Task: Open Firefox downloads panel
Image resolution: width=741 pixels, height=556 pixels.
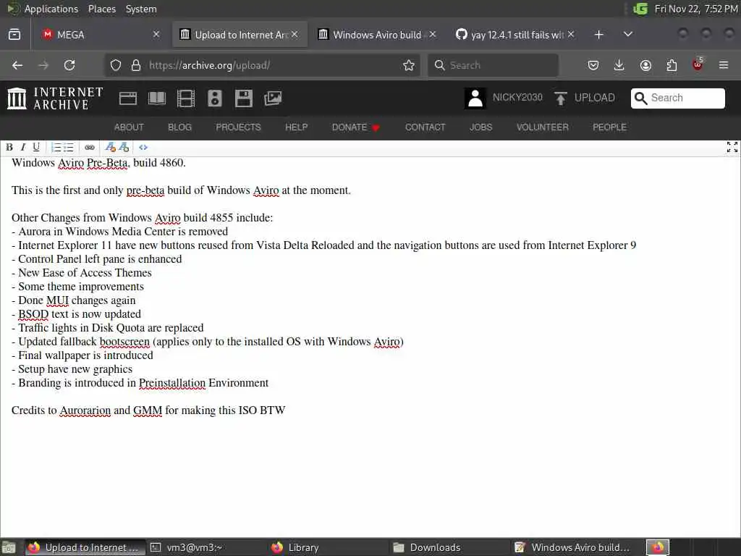Action: [x=619, y=65]
